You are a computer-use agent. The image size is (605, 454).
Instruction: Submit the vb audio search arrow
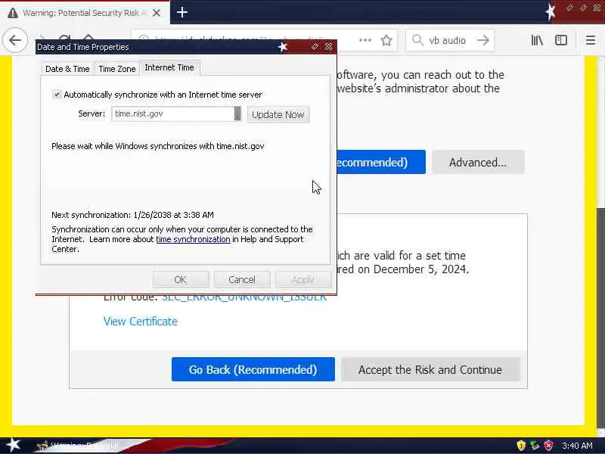tap(483, 40)
